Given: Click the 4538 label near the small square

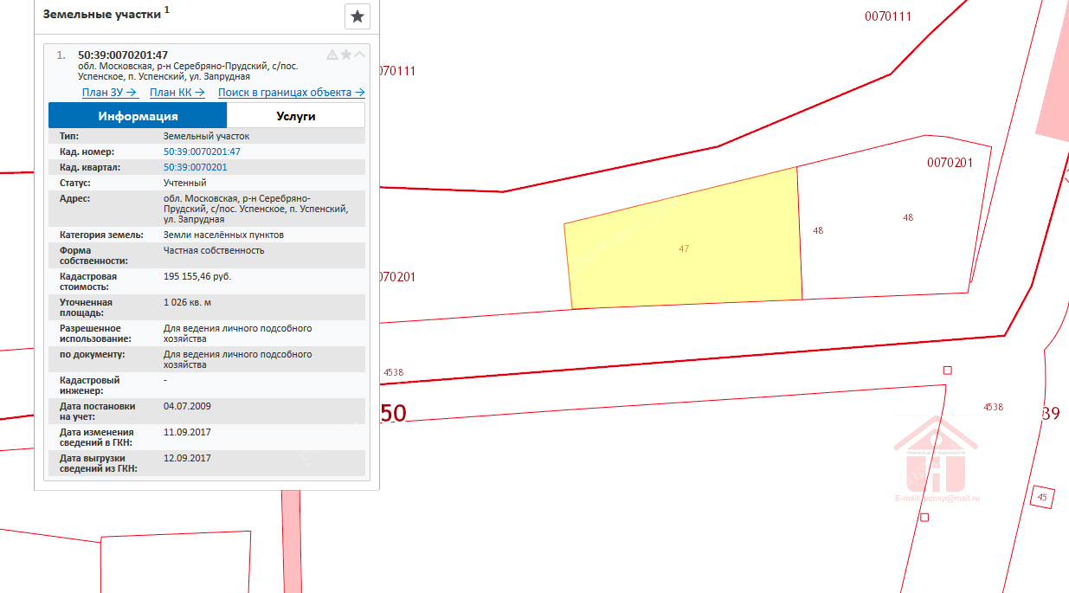Looking at the screenshot, I should pos(993,407).
